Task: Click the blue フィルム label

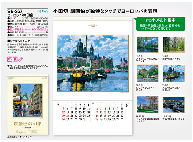Action: 42,11
